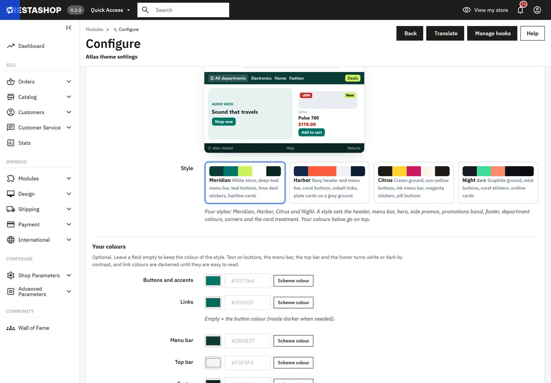Click the Help button
The height and width of the screenshot is (383, 551).
click(x=532, y=33)
